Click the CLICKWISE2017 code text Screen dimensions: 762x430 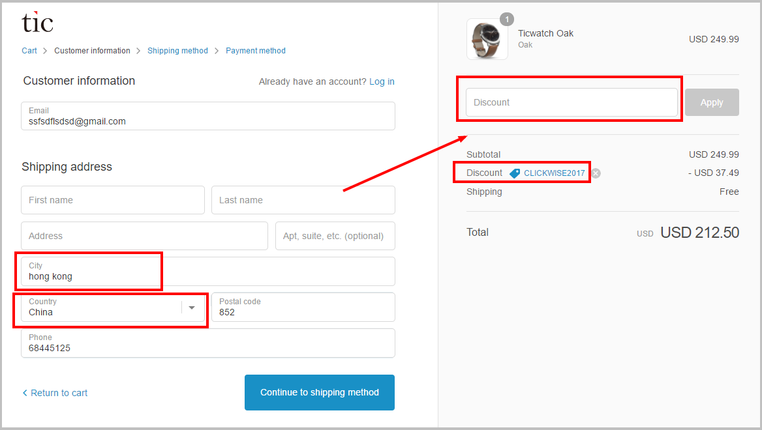pos(555,173)
